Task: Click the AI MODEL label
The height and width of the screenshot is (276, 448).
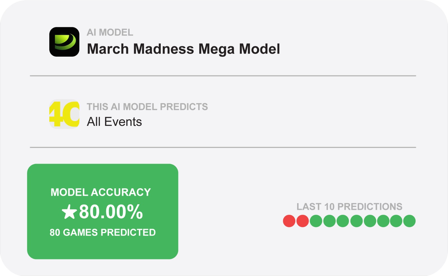Action: tap(110, 33)
